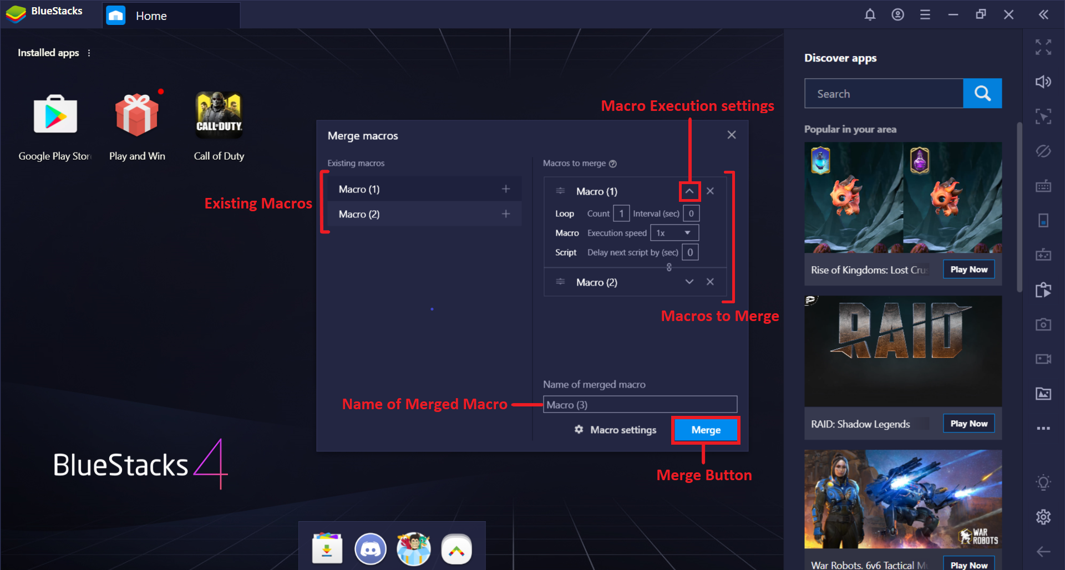Close the Merge macros dialog

(x=732, y=135)
